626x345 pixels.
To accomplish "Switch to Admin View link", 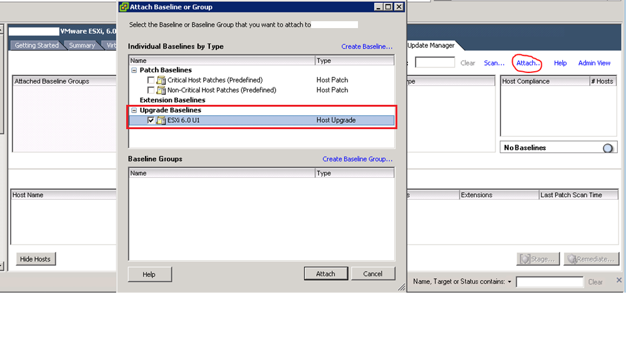I will pyautogui.click(x=594, y=63).
